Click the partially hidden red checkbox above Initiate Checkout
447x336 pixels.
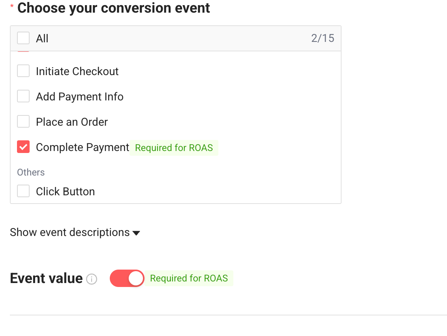click(23, 52)
